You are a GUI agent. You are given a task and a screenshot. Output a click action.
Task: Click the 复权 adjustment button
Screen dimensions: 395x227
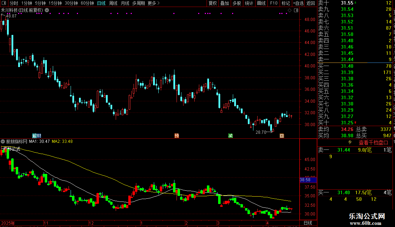(213, 3)
